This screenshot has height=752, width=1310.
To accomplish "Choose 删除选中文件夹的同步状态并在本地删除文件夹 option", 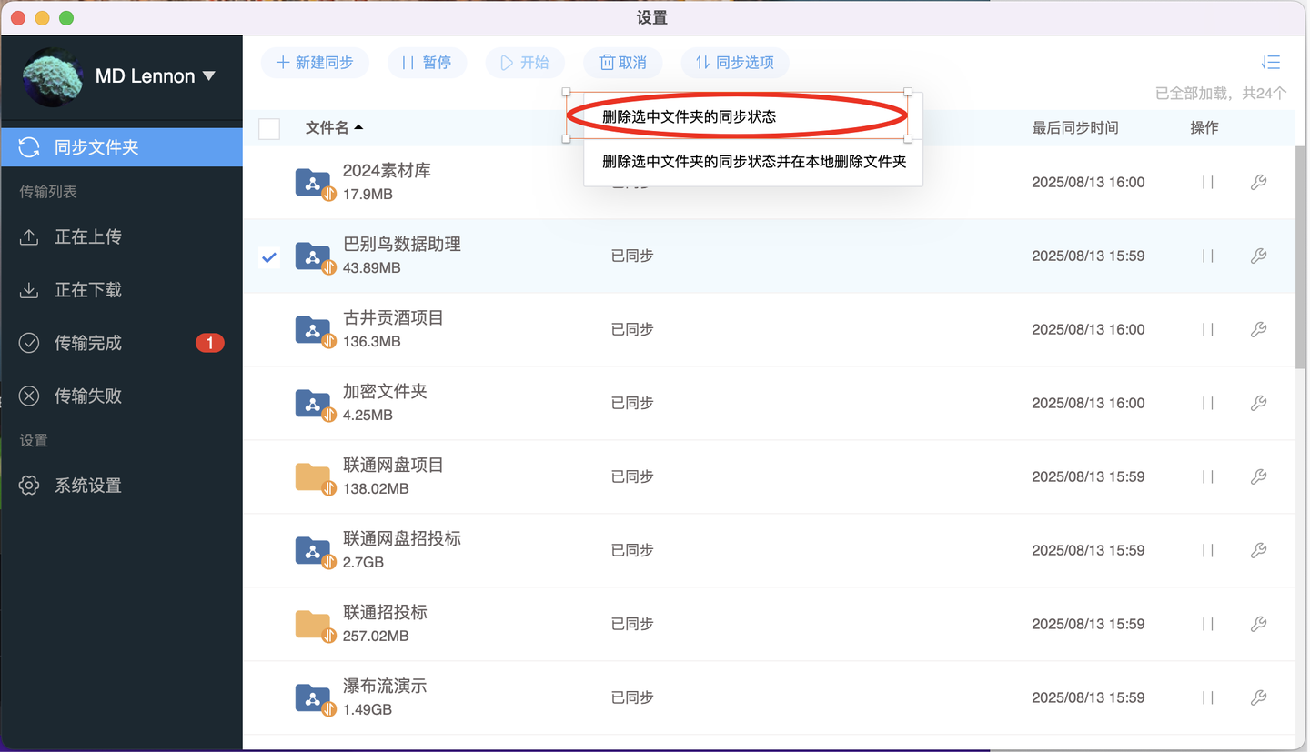I will (x=754, y=162).
